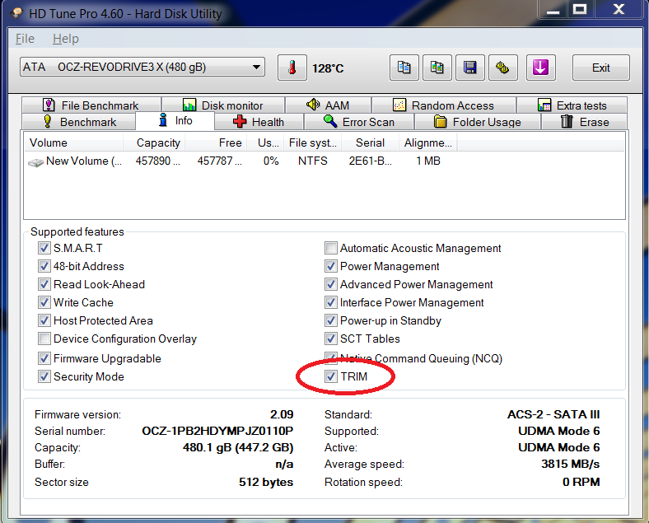Switch to the Error Scan tab

tap(358, 122)
